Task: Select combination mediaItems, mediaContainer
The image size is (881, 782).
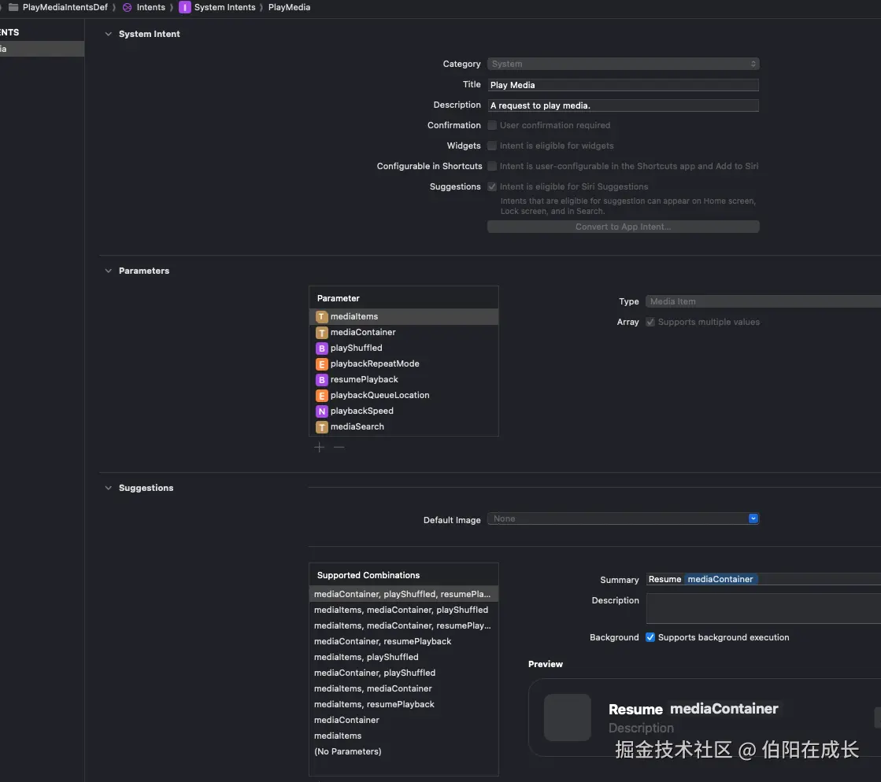Action: pos(403,688)
